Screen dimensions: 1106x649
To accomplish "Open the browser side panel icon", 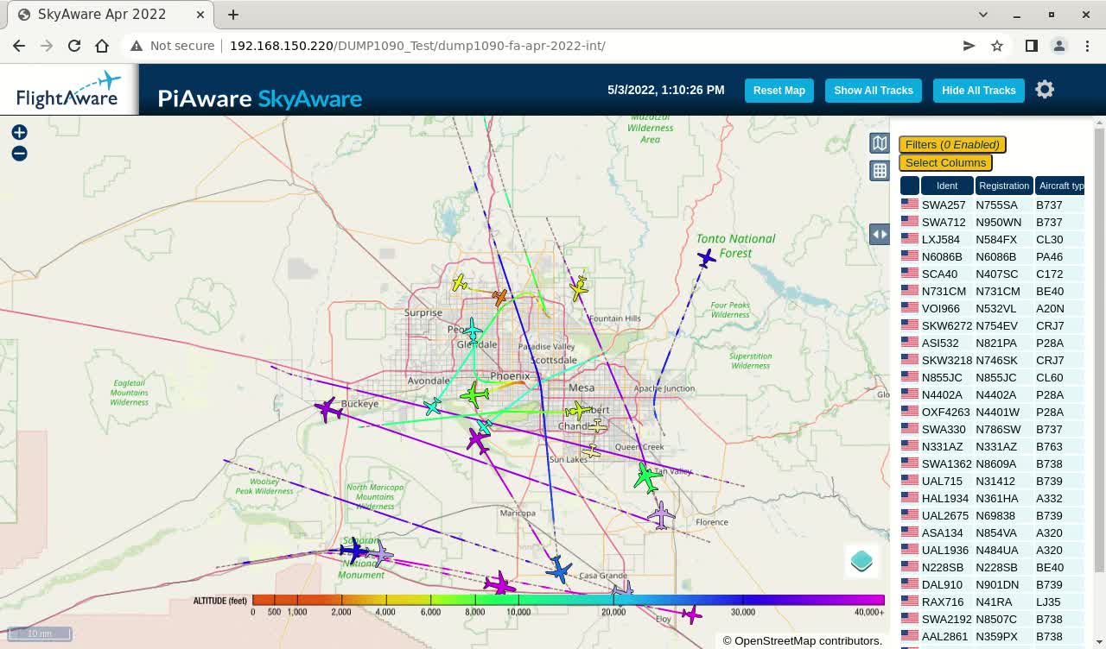I will (x=1032, y=46).
